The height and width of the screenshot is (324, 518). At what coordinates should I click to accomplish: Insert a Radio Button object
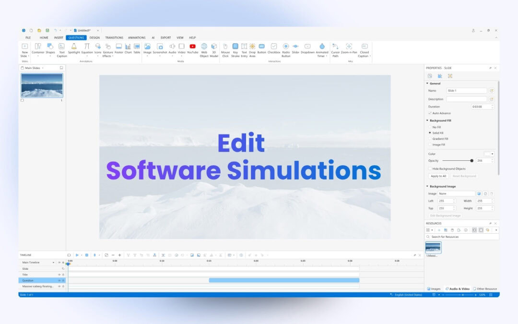286,50
